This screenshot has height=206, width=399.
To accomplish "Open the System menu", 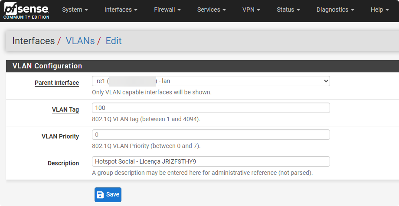I will pyautogui.click(x=75, y=10).
